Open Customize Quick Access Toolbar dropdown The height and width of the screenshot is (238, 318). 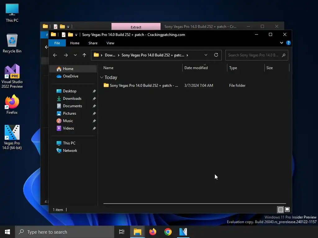[x=76, y=35]
